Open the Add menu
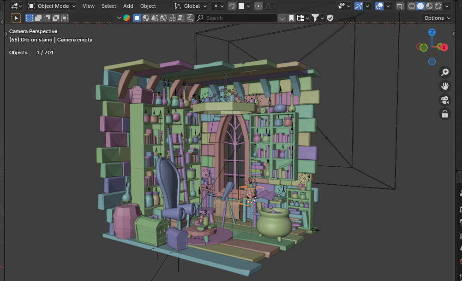 128,6
